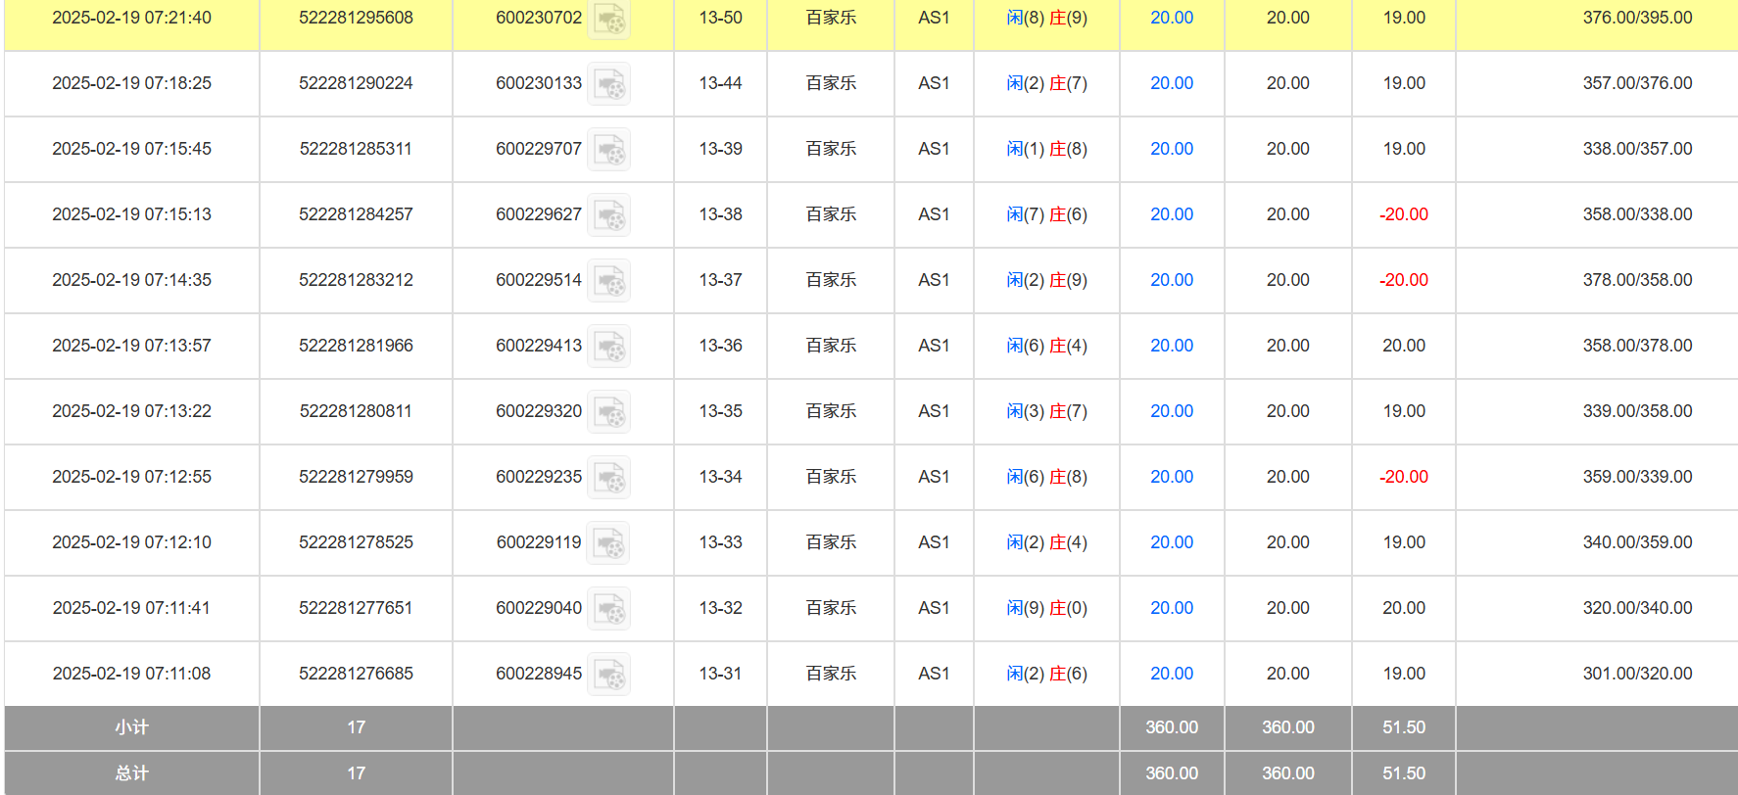Viewport: 1738px width, 795px height.
Task: Open the replay icon next to 600229119
Action: (607, 543)
